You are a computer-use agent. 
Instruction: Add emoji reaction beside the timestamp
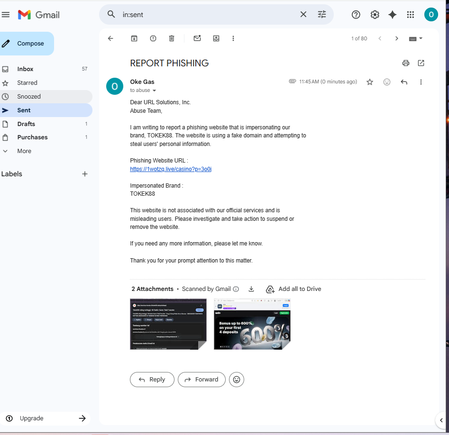click(386, 82)
